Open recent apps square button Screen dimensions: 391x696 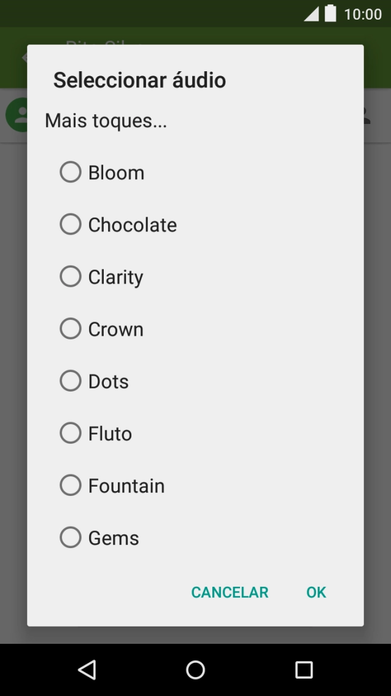[304, 670]
